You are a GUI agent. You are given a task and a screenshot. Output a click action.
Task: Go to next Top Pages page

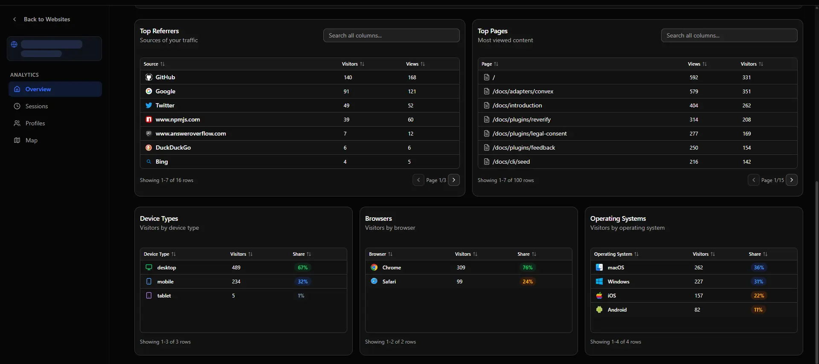[x=792, y=180]
